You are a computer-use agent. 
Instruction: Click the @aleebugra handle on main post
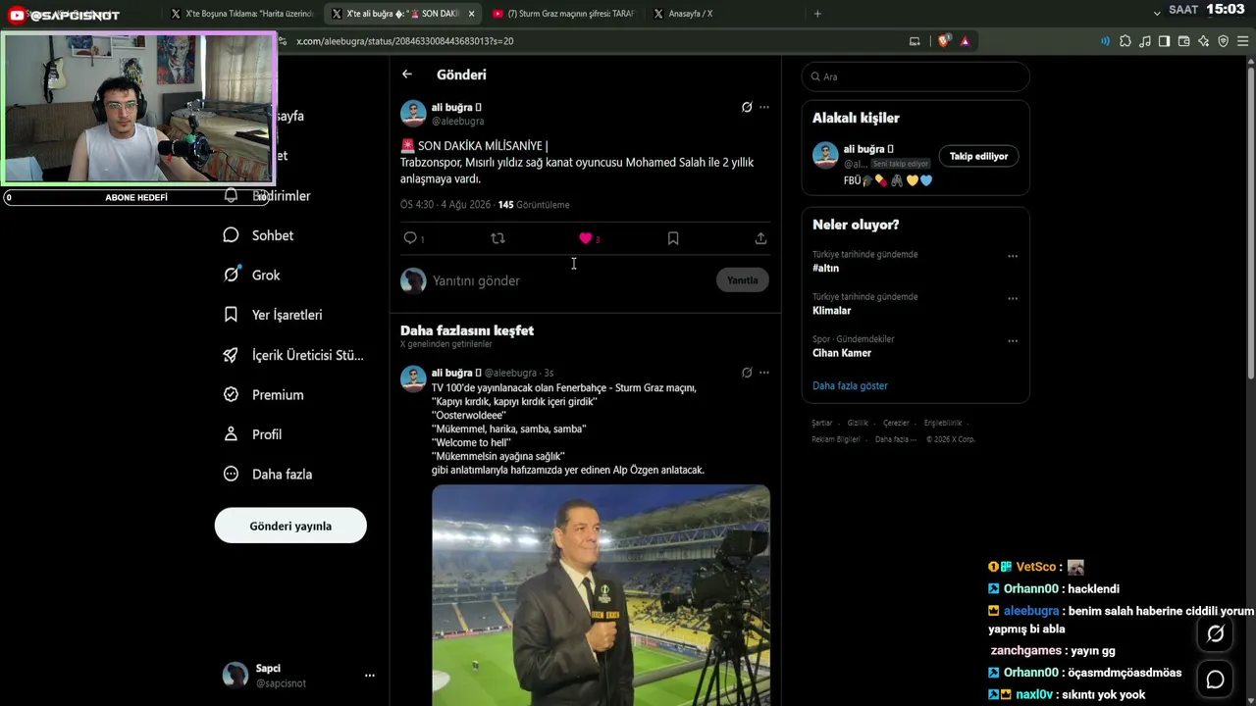click(x=458, y=122)
